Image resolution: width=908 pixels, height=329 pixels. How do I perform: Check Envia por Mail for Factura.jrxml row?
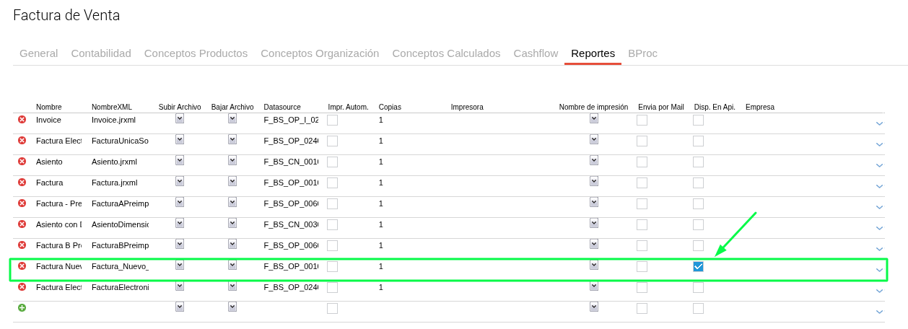point(642,183)
